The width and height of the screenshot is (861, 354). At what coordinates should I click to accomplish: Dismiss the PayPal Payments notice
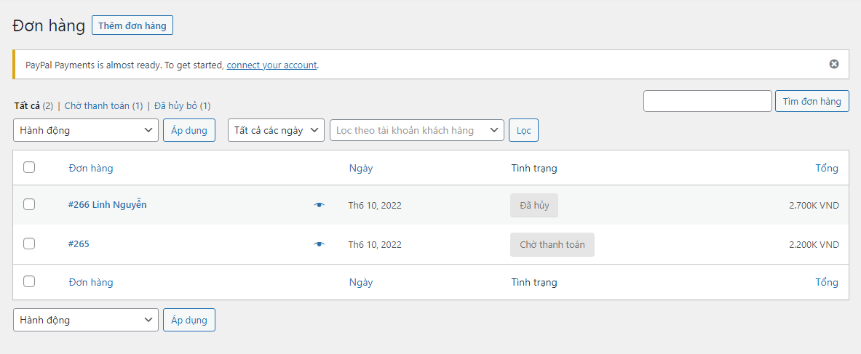coord(834,64)
